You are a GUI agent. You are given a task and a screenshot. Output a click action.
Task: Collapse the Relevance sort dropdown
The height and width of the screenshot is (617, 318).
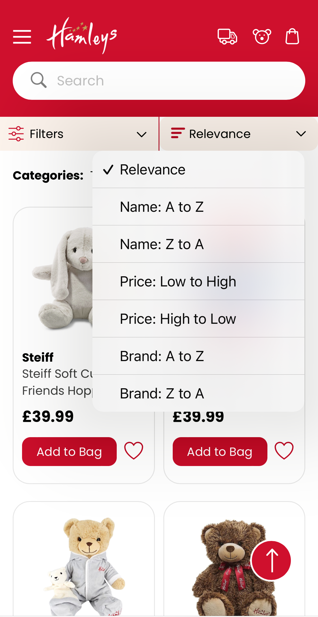301,134
